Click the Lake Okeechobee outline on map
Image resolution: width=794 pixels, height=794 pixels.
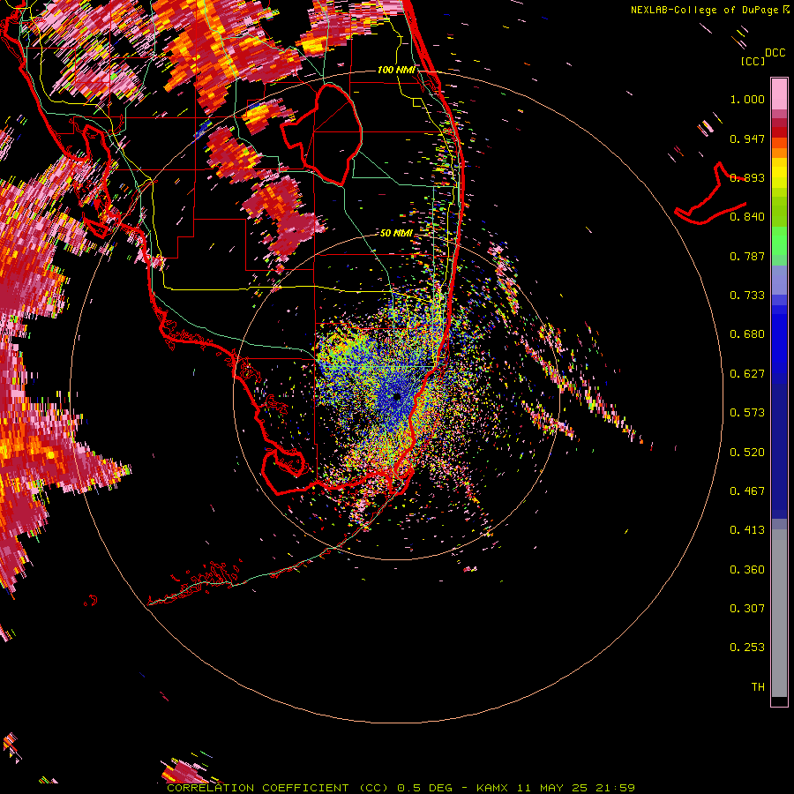(322, 135)
